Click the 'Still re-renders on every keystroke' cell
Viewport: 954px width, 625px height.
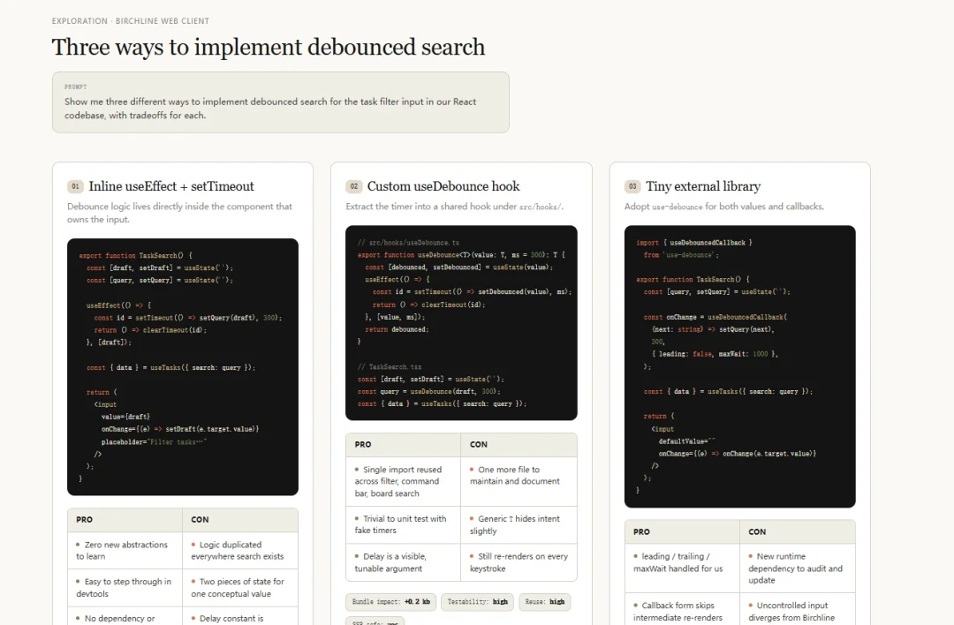pyautogui.click(x=519, y=562)
